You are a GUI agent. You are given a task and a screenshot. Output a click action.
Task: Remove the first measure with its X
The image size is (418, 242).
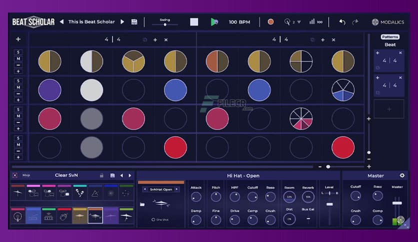tap(166, 40)
